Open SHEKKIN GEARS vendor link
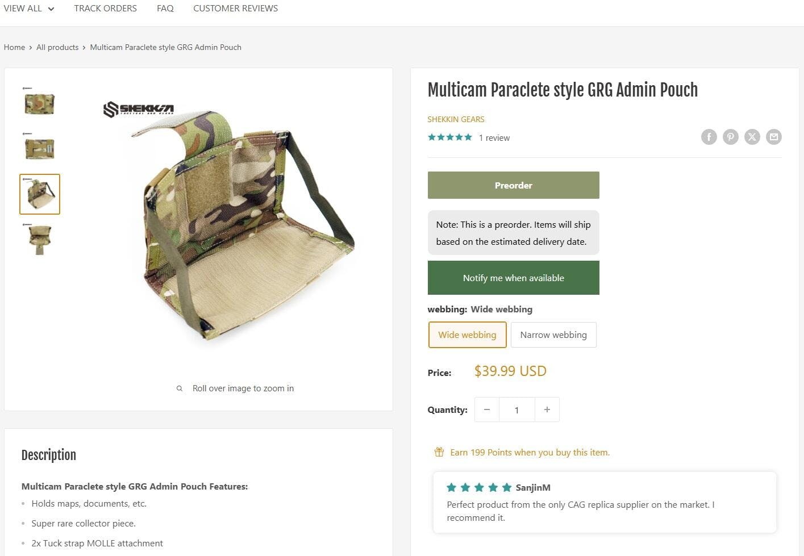The width and height of the screenshot is (804, 556). [x=456, y=119]
